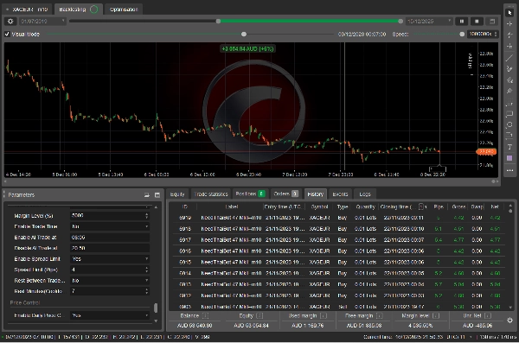Open the Logs tab
Viewport: 519px width, 343px height.
point(365,194)
